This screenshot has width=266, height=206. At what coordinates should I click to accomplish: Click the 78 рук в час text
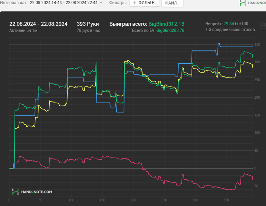click(x=89, y=30)
